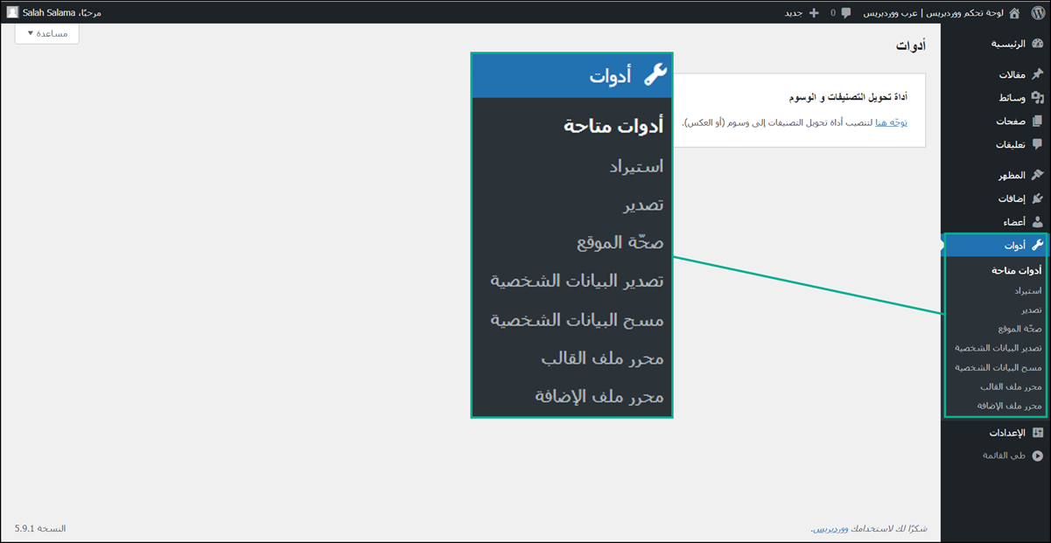Click the 'النسخة 5.9.1' version text
This screenshot has width=1051, height=543.
40,529
